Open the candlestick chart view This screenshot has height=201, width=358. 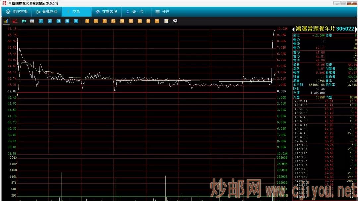(x=24, y=21)
